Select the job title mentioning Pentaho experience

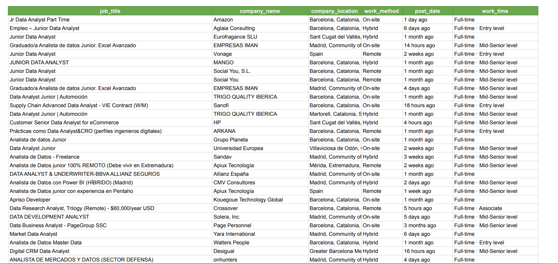(x=110, y=191)
